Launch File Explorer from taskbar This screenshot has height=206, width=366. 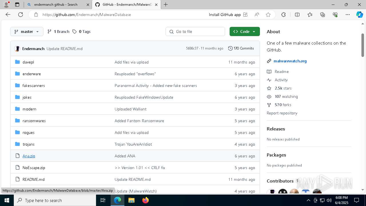pos(131,200)
